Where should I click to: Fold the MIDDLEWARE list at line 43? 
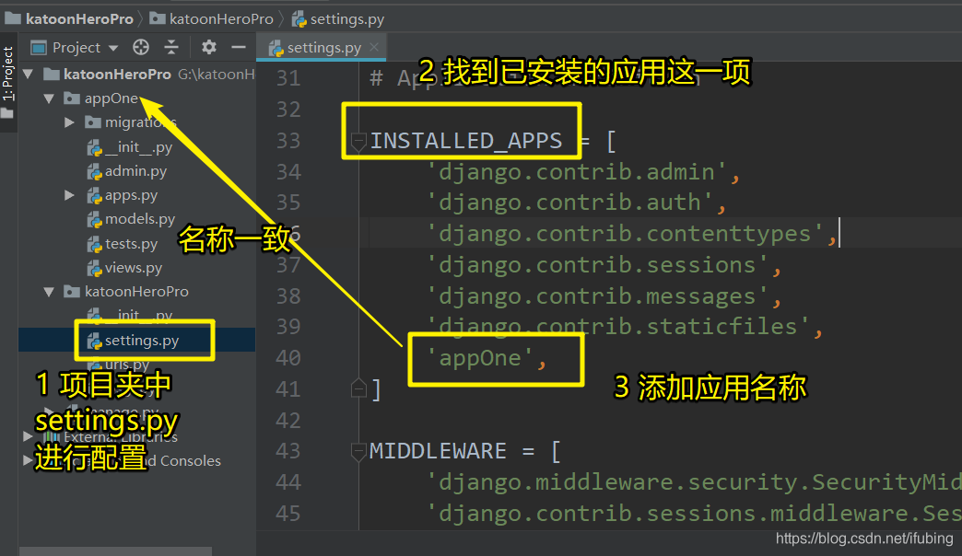[358, 452]
